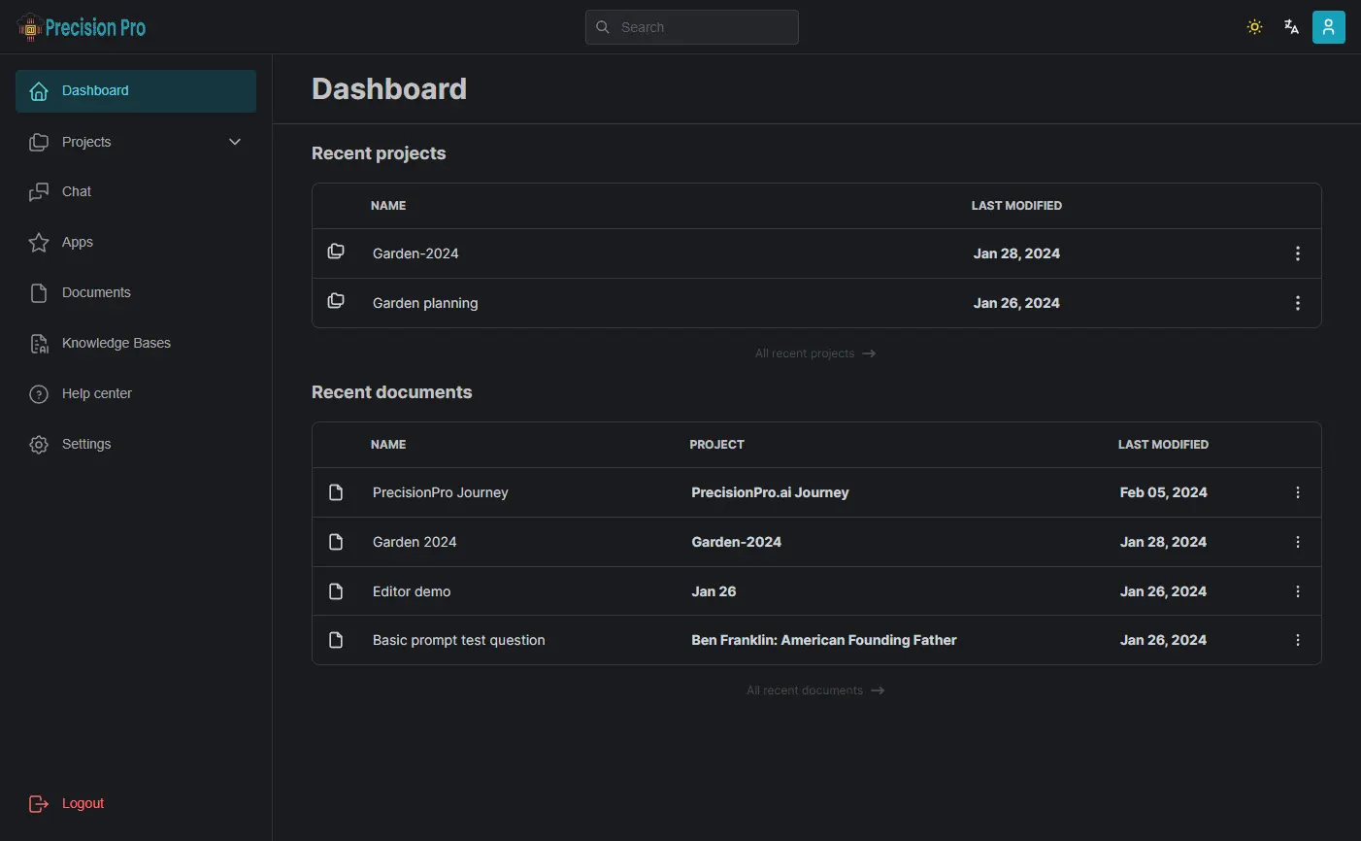Expand the Projects sidebar chevron
This screenshot has height=841, width=1361.
click(234, 142)
